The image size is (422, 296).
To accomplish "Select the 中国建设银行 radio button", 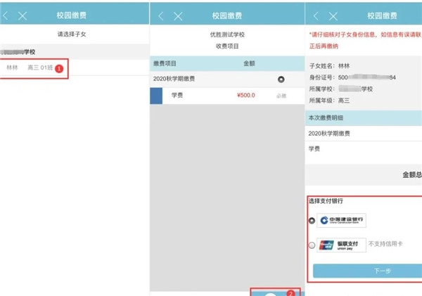I will [312, 221].
